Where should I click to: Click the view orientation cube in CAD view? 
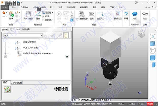(142, 34)
